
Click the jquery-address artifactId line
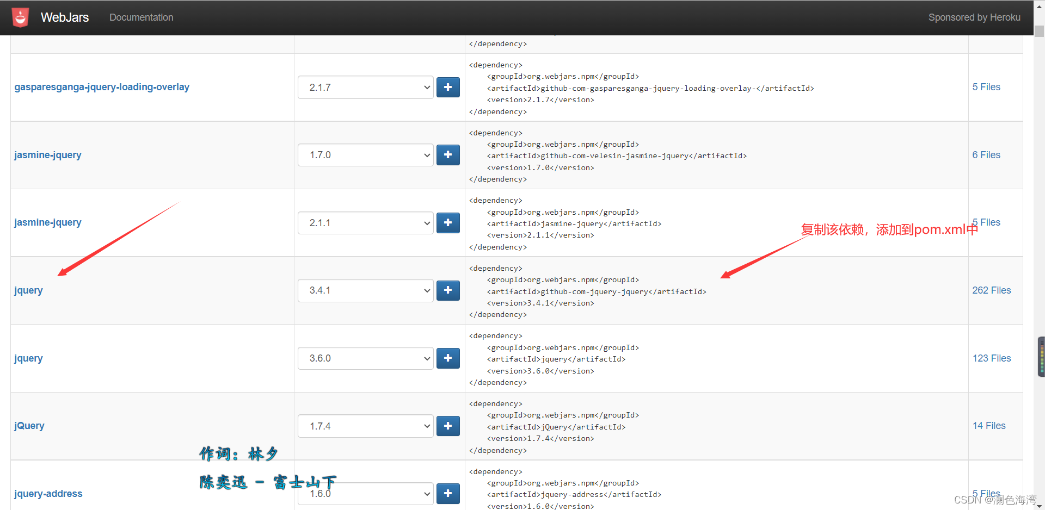coord(574,494)
